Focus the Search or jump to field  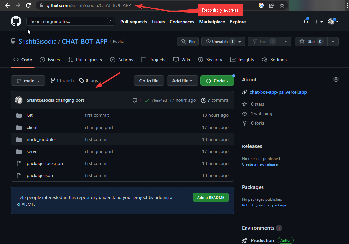71,21
